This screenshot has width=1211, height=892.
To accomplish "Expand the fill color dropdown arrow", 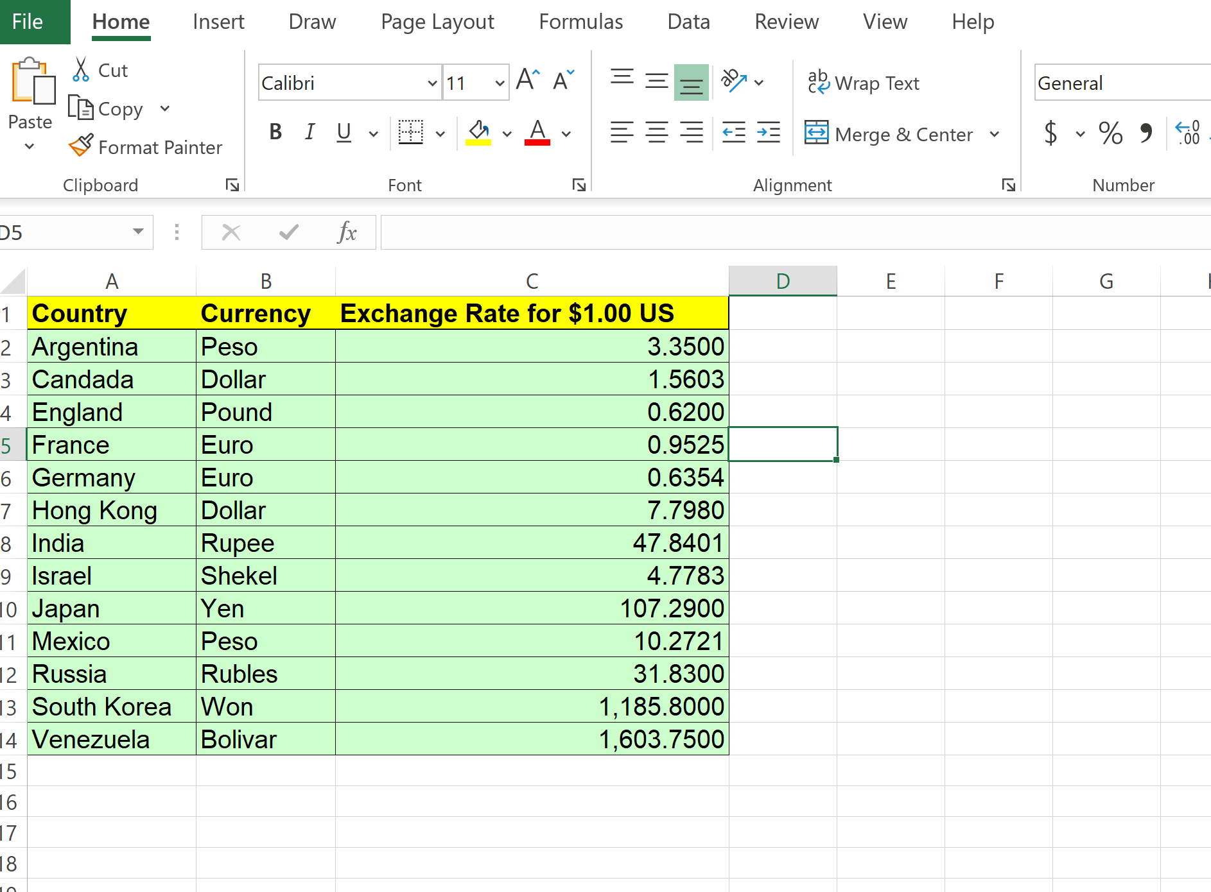I will (507, 133).
